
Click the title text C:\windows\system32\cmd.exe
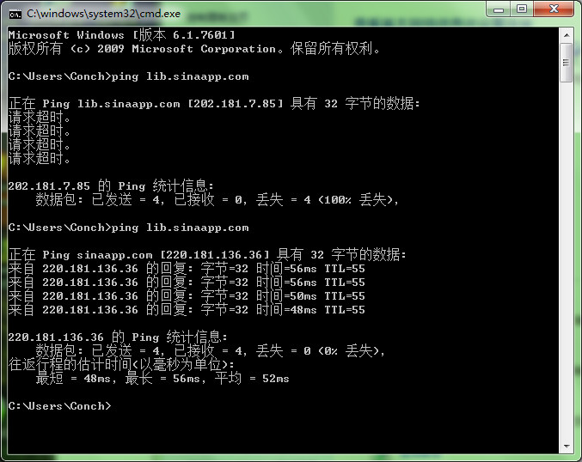tap(103, 14)
